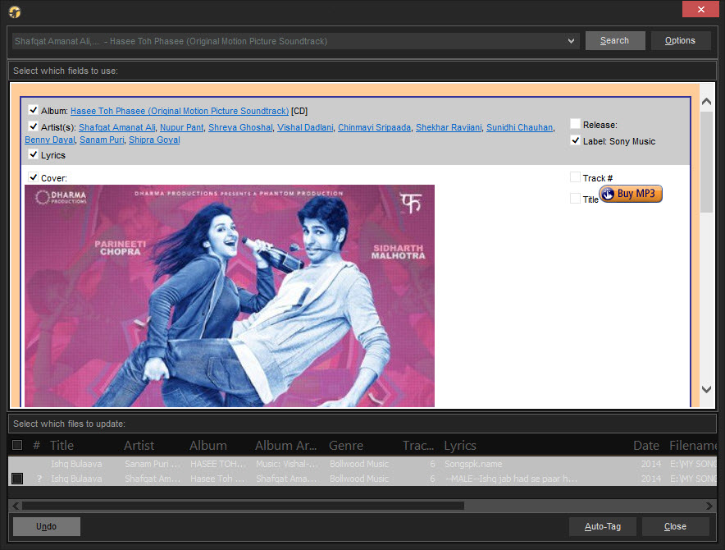Image resolution: width=725 pixels, height=550 pixels.
Task: Sort file list by Date column
Action: (x=646, y=446)
